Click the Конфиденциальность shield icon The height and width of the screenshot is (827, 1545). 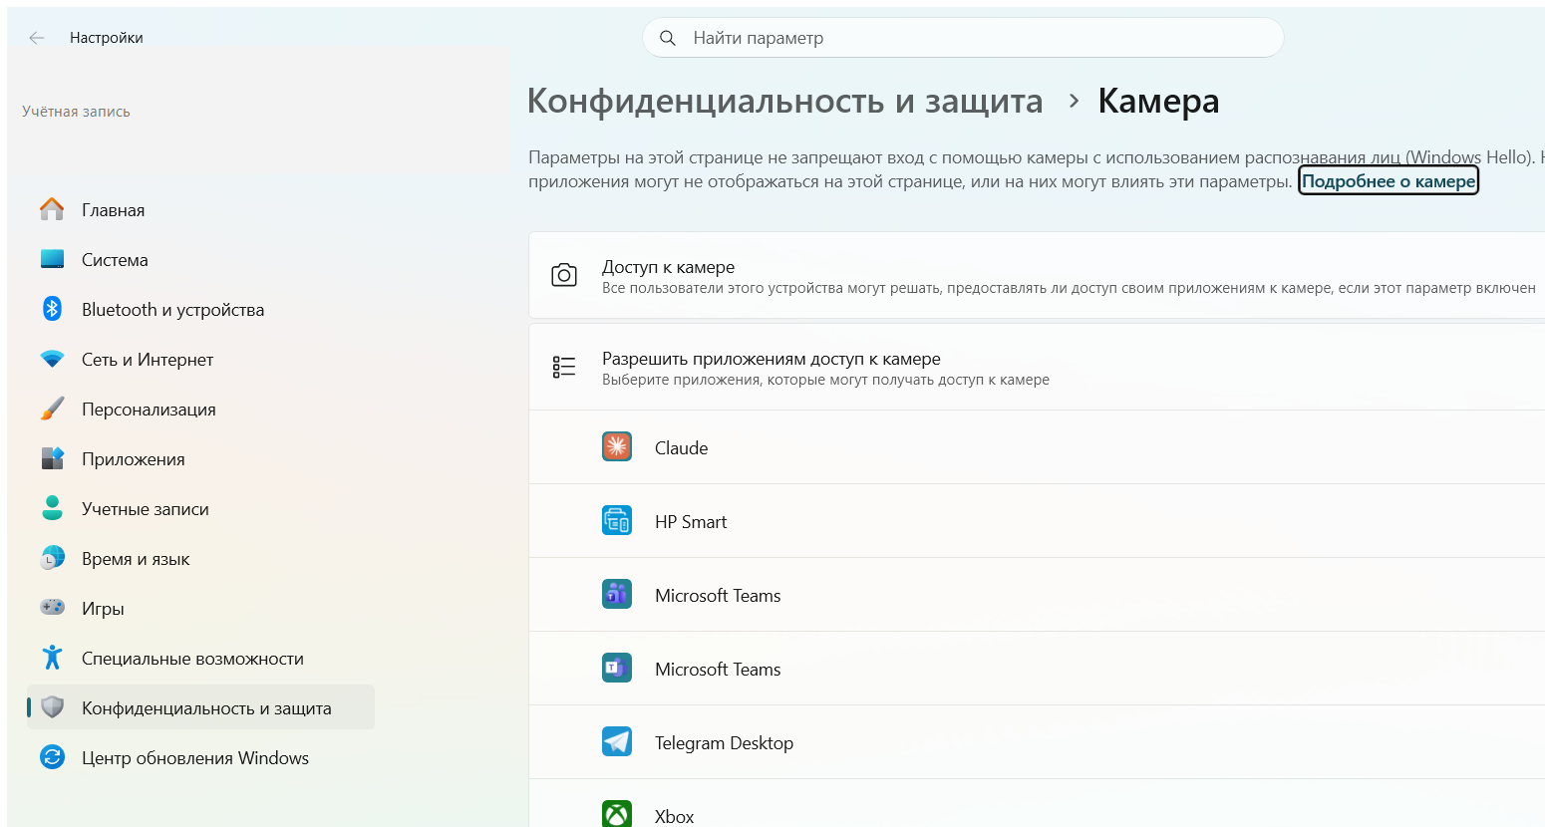pos(52,707)
